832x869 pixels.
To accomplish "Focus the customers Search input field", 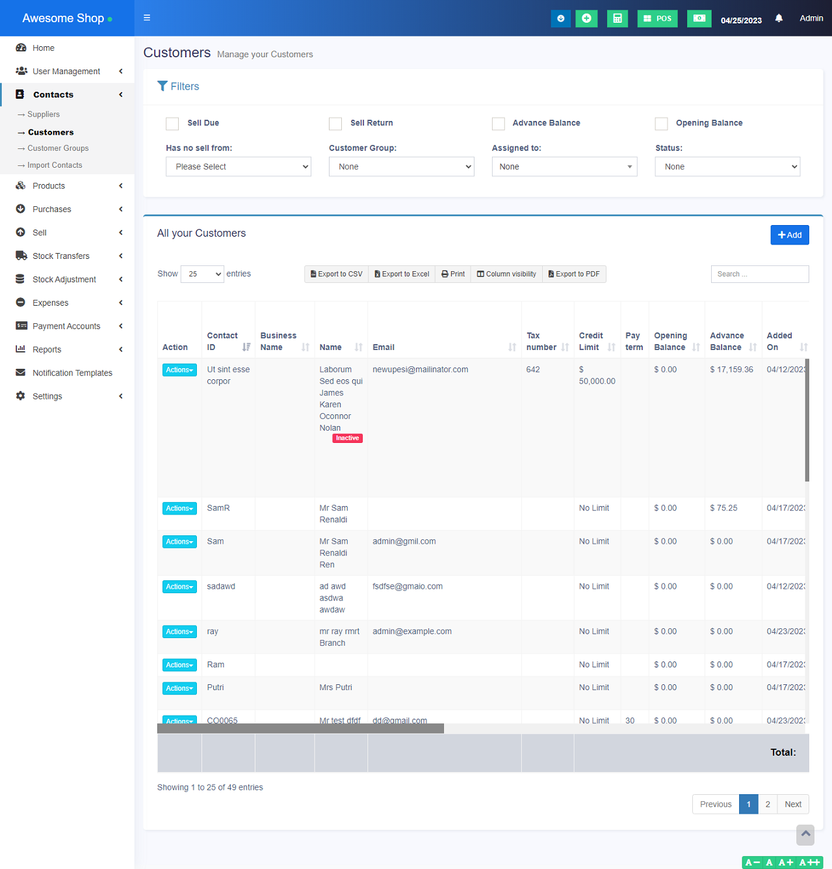I will (759, 274).
